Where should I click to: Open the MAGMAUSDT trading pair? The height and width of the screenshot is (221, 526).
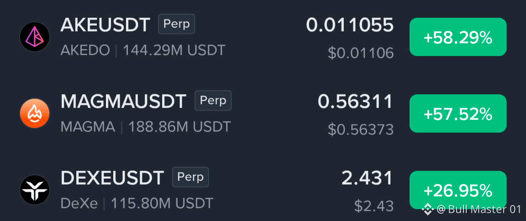pos(123,102)
